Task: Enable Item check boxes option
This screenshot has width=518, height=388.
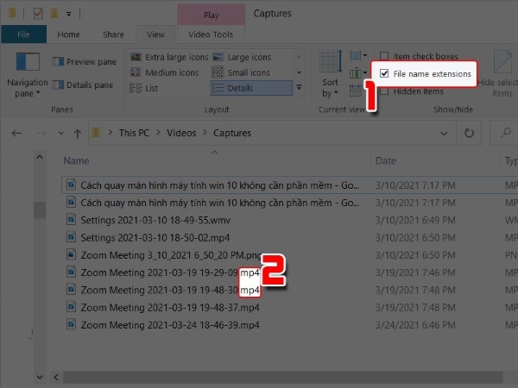Action: pyautogui.click(x=385, y=56)
